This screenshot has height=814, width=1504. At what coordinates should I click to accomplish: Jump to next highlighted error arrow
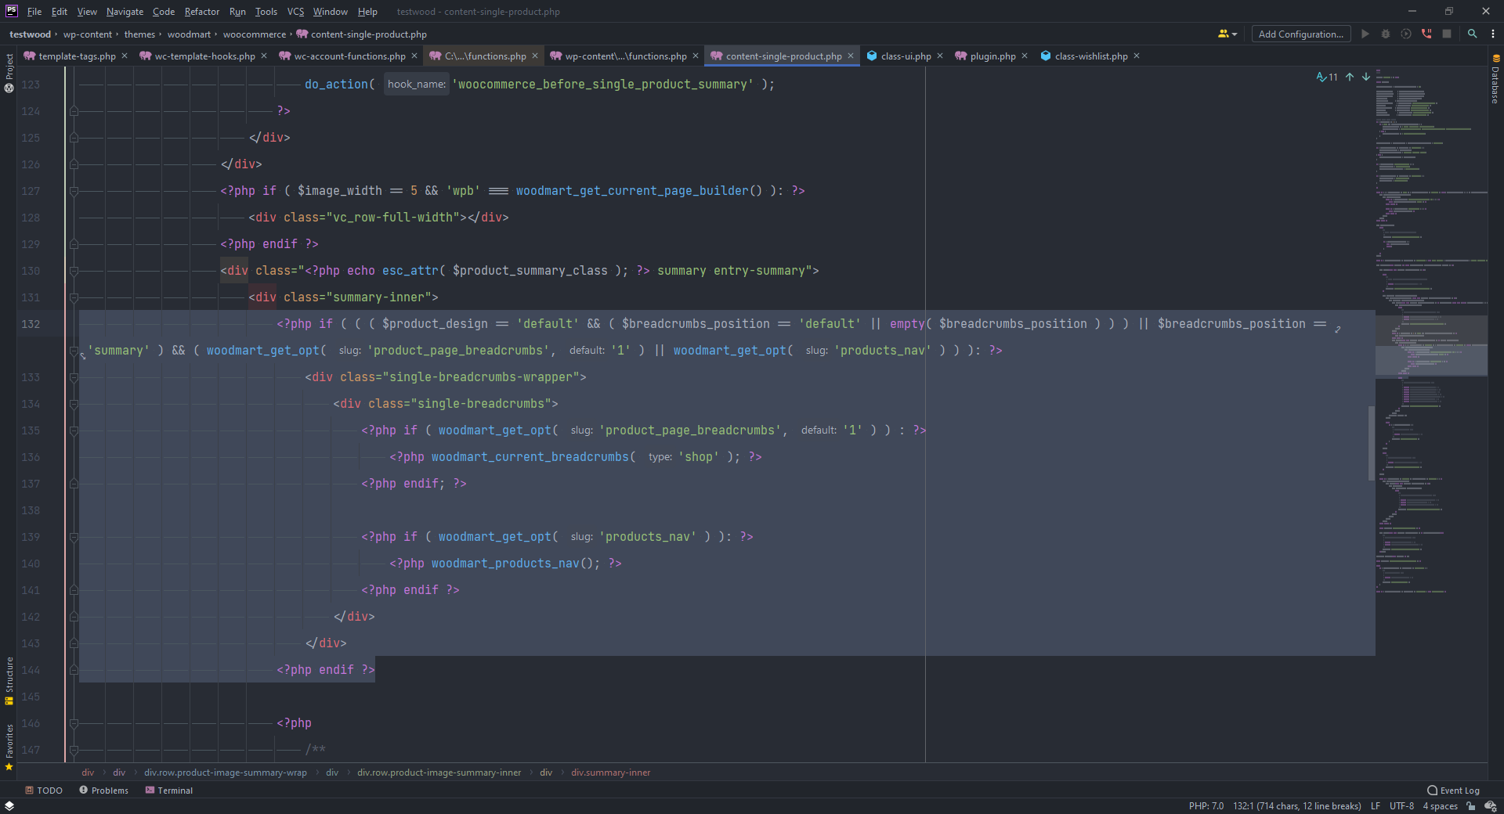pos(1366,77)
